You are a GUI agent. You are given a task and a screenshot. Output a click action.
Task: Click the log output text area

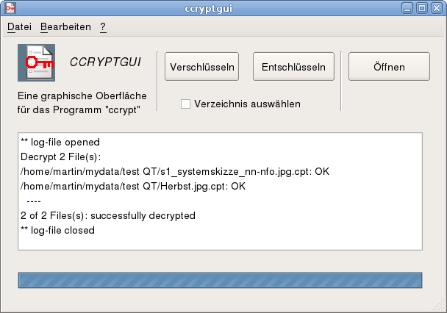click(x=220, y=191)
